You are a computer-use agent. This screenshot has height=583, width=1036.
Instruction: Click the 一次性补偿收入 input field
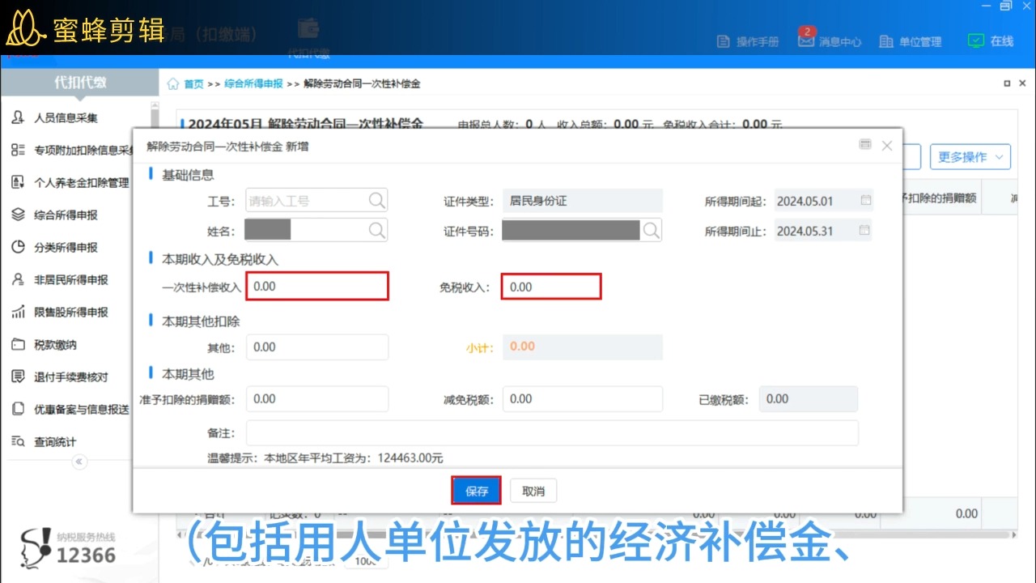[x=317, y=287]
